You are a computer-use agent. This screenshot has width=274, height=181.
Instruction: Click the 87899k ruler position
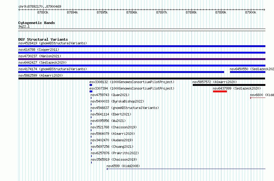(221, 12)
